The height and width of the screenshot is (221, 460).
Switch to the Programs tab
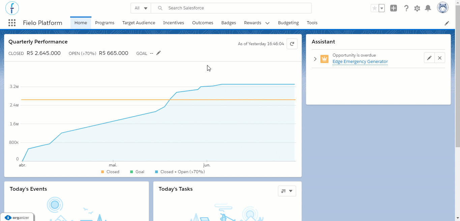pyautogui.click(x=105, y=23)
